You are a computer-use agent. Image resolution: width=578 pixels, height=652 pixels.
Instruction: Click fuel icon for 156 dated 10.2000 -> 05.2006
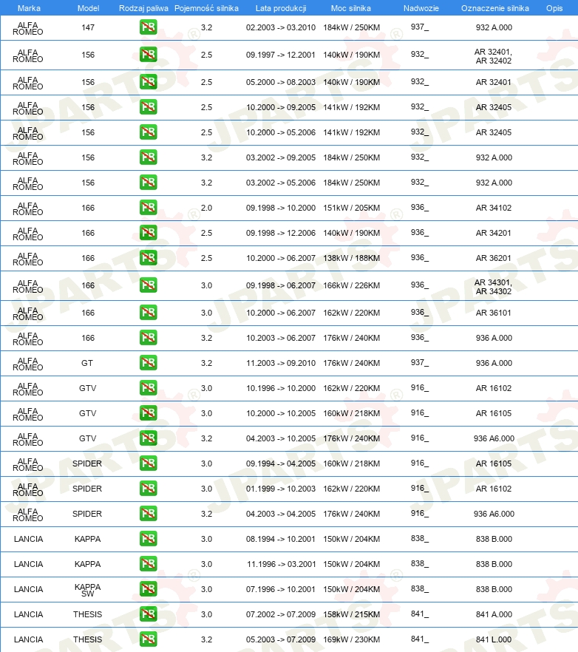click(149, 132)
